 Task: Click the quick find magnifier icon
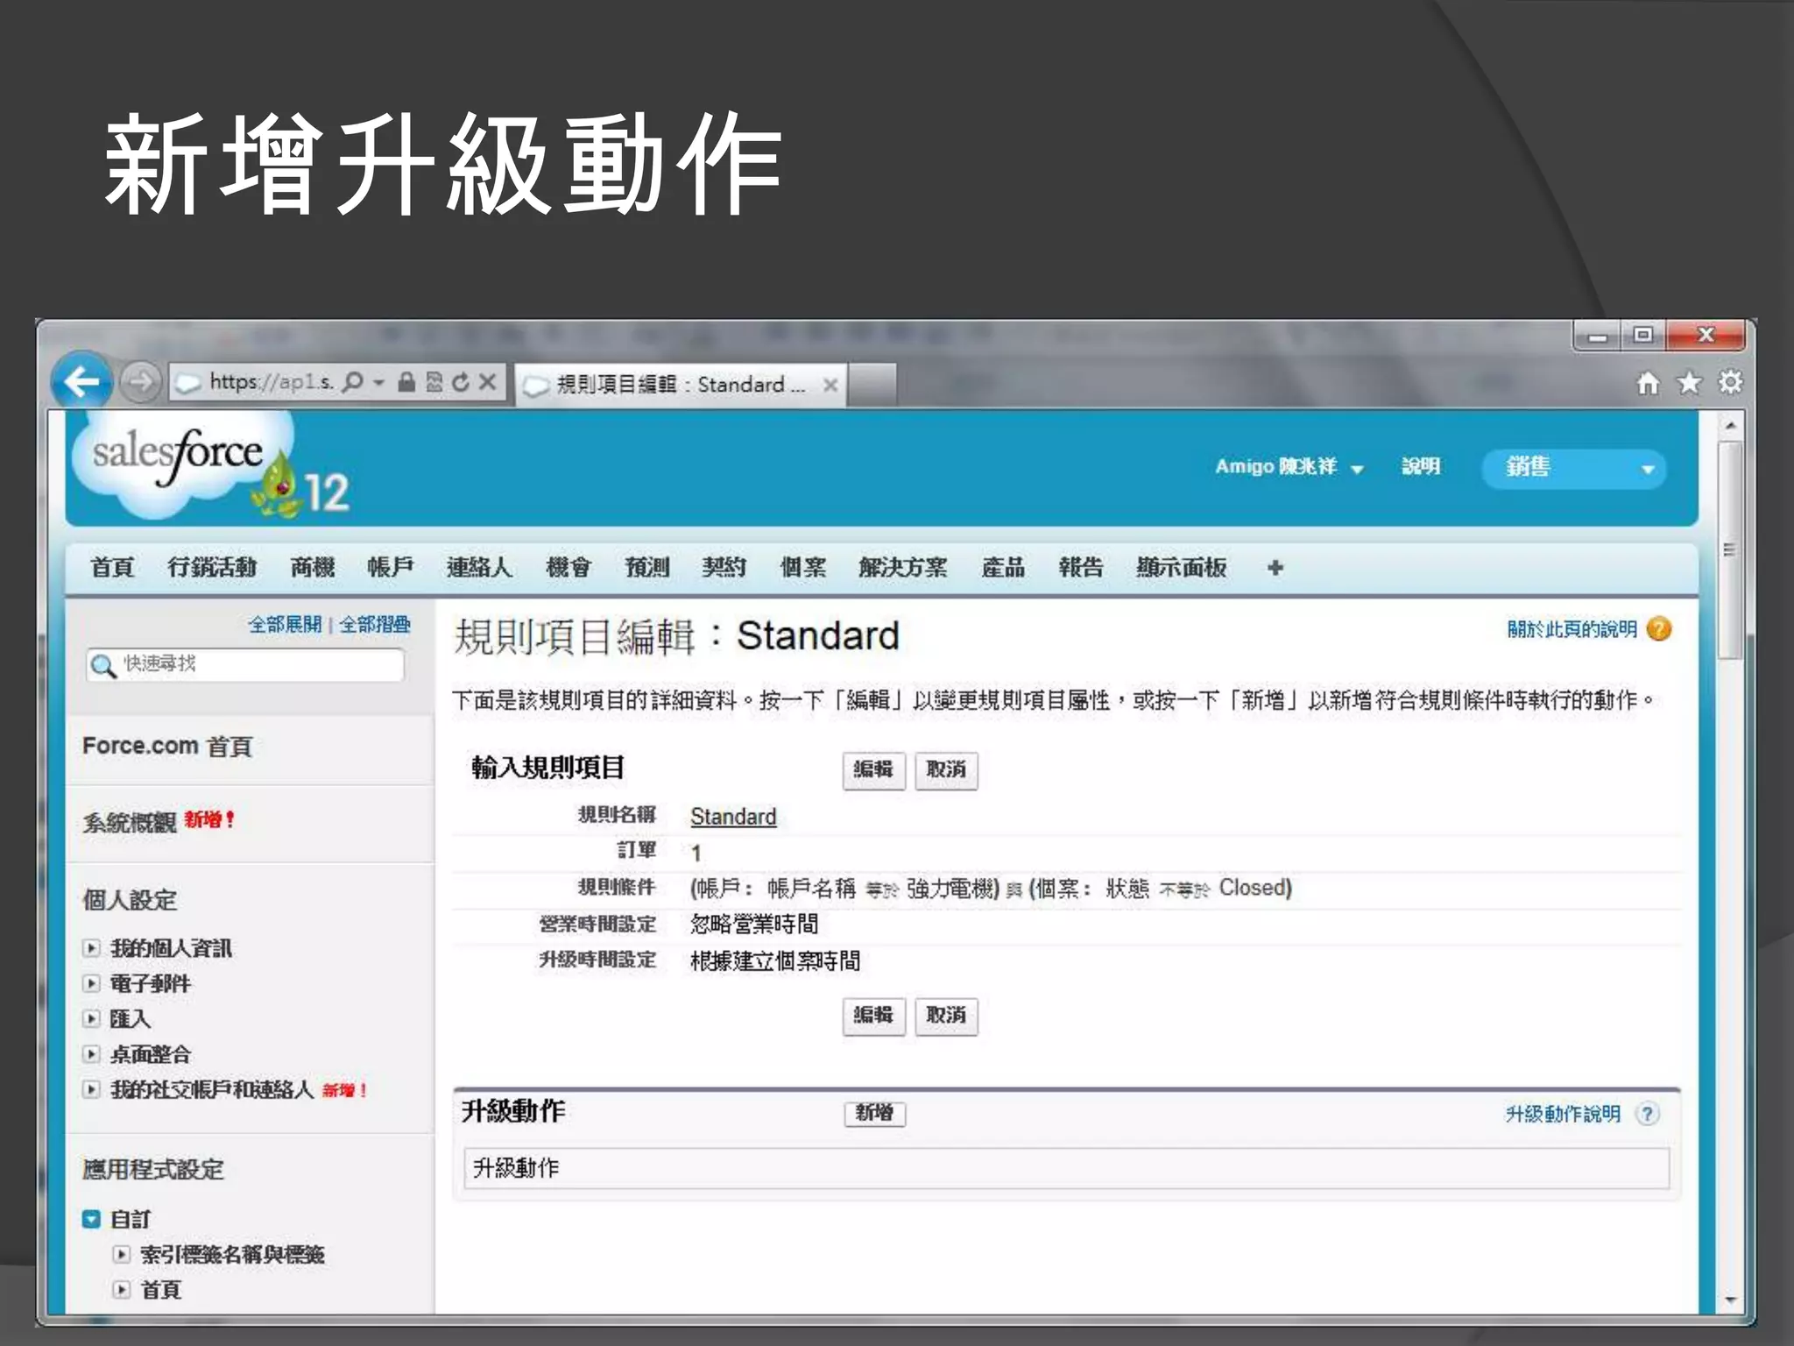(103, 666)
